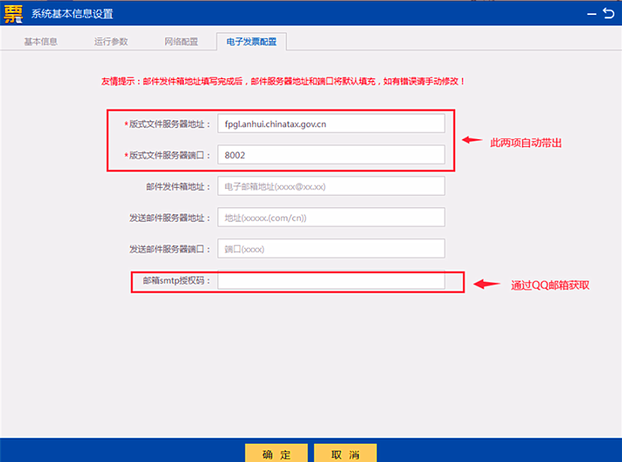Focus the 邮件发件箱地址 input field
622x462 pixels.
[331, 186]
